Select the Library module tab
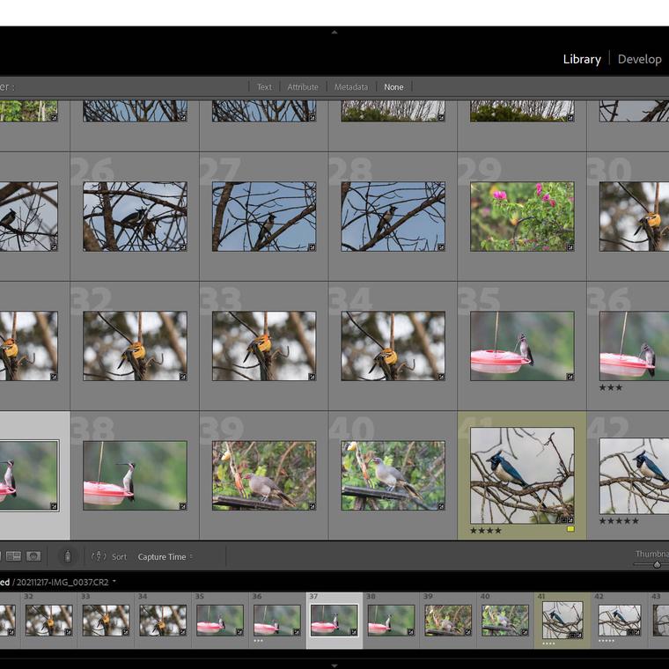669x669 pixels. click(x=582, y=59)
